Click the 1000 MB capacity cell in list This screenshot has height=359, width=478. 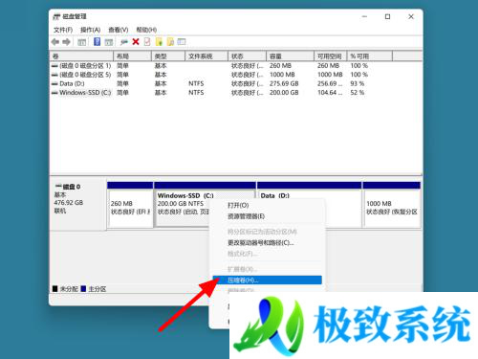pyautogui.click(x=282, y=75)
